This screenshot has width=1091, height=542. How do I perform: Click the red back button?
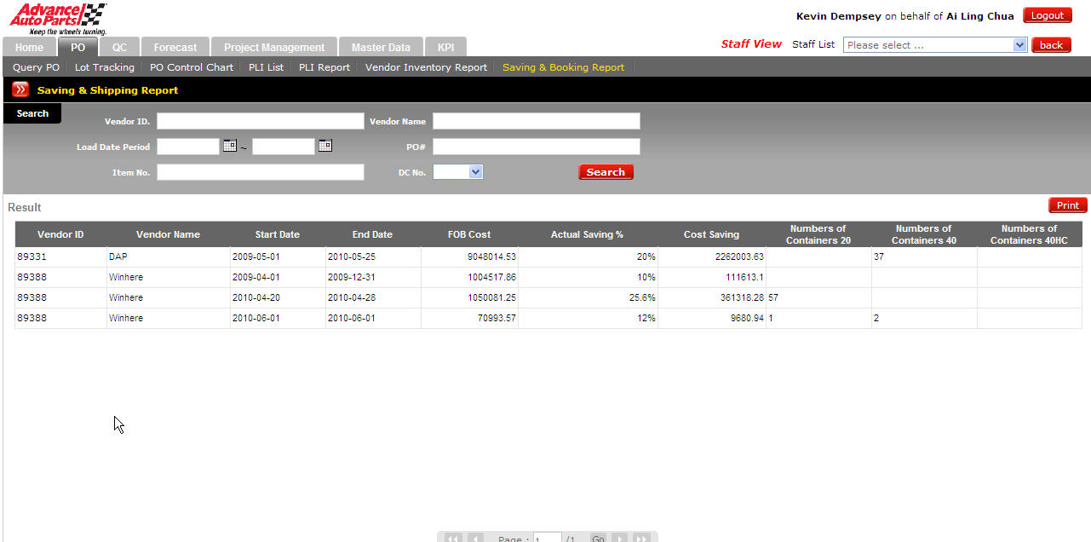point(1051,45)
